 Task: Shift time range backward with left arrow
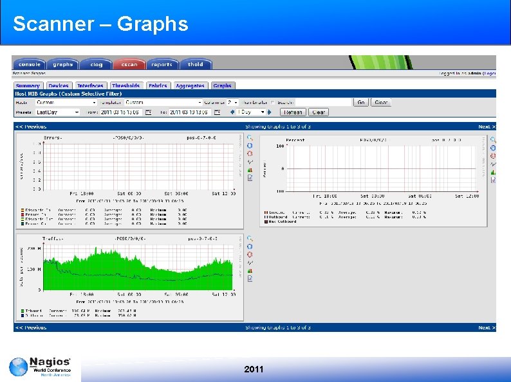point(232,112)
